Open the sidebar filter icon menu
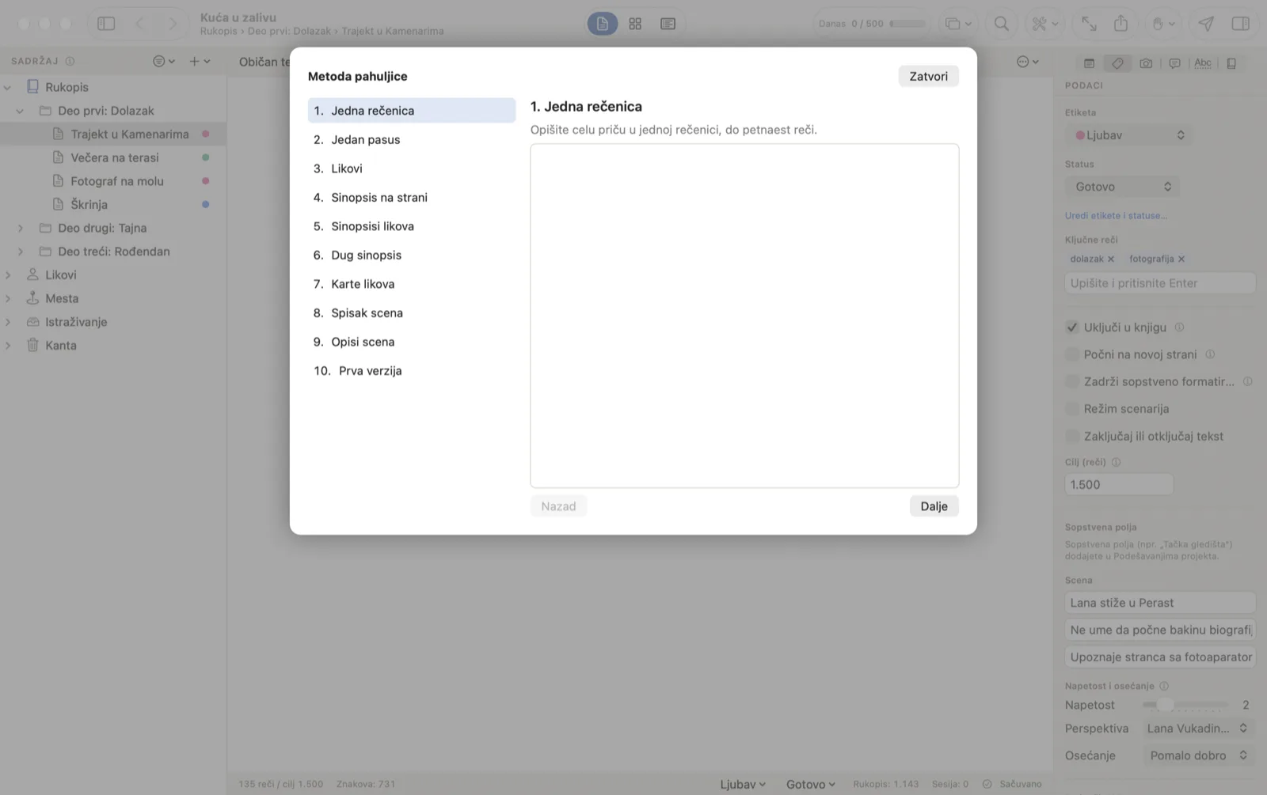Screen dimensions: 1267x795 (x=163, y=61)
